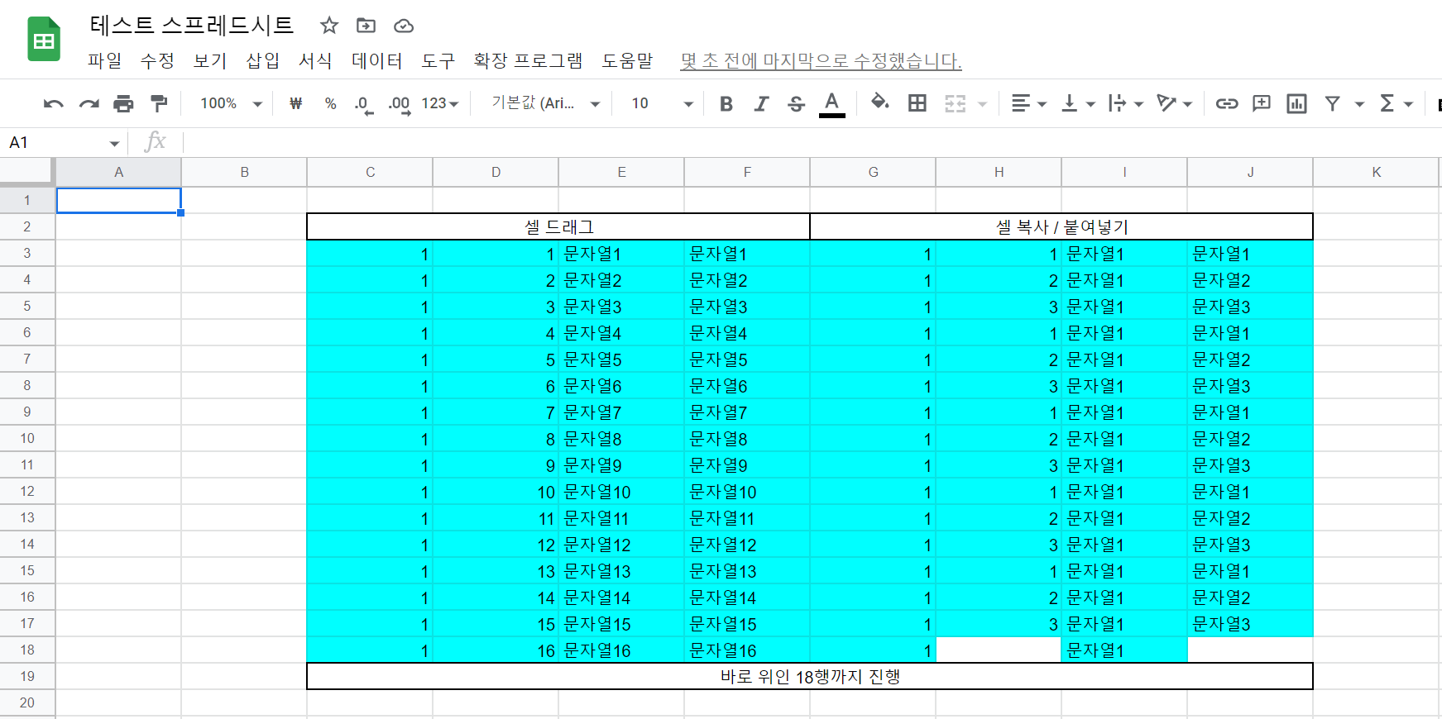Viewport: 1442px width, 719px height.
Task: Open the 도구 menu
Action: 438,60
